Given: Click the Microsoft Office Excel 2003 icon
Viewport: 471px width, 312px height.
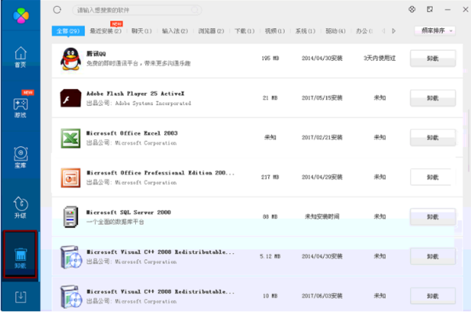Looking at the screenshot, I should (x=71, y=138).
